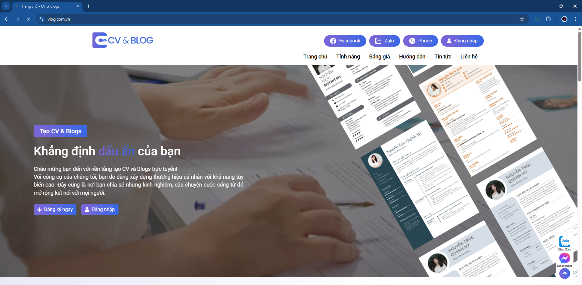Open Chrome's three-dot menu

pyautogui.click(x=575, y=19)
